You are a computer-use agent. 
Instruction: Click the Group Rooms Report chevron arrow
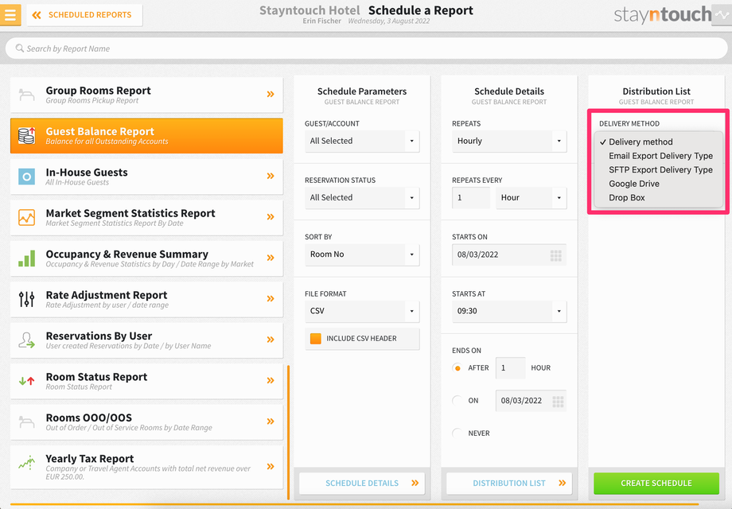coord(271,94)
